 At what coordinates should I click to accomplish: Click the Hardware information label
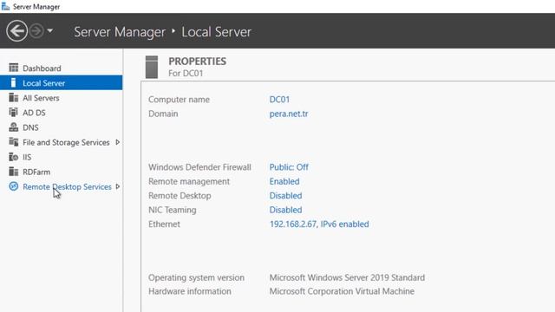point(189,291)
